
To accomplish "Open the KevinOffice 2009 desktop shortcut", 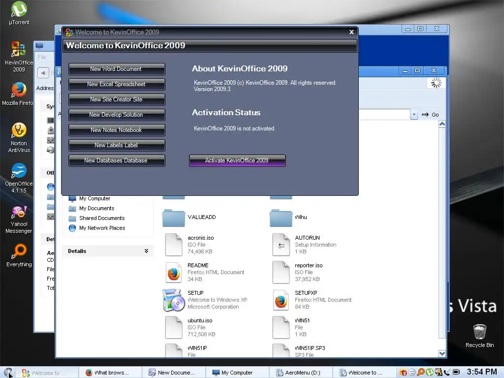I will [19, 57].
